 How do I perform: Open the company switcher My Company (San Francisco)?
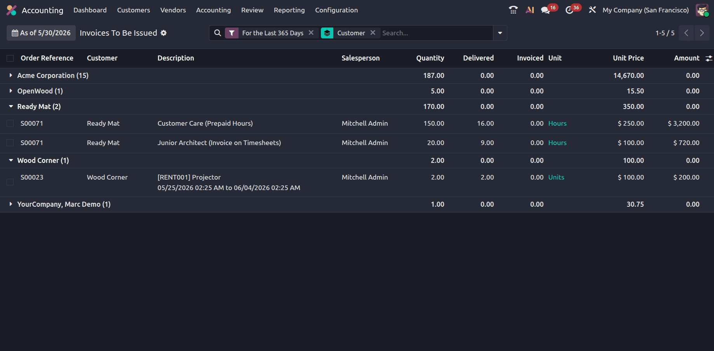click(646, 10)
